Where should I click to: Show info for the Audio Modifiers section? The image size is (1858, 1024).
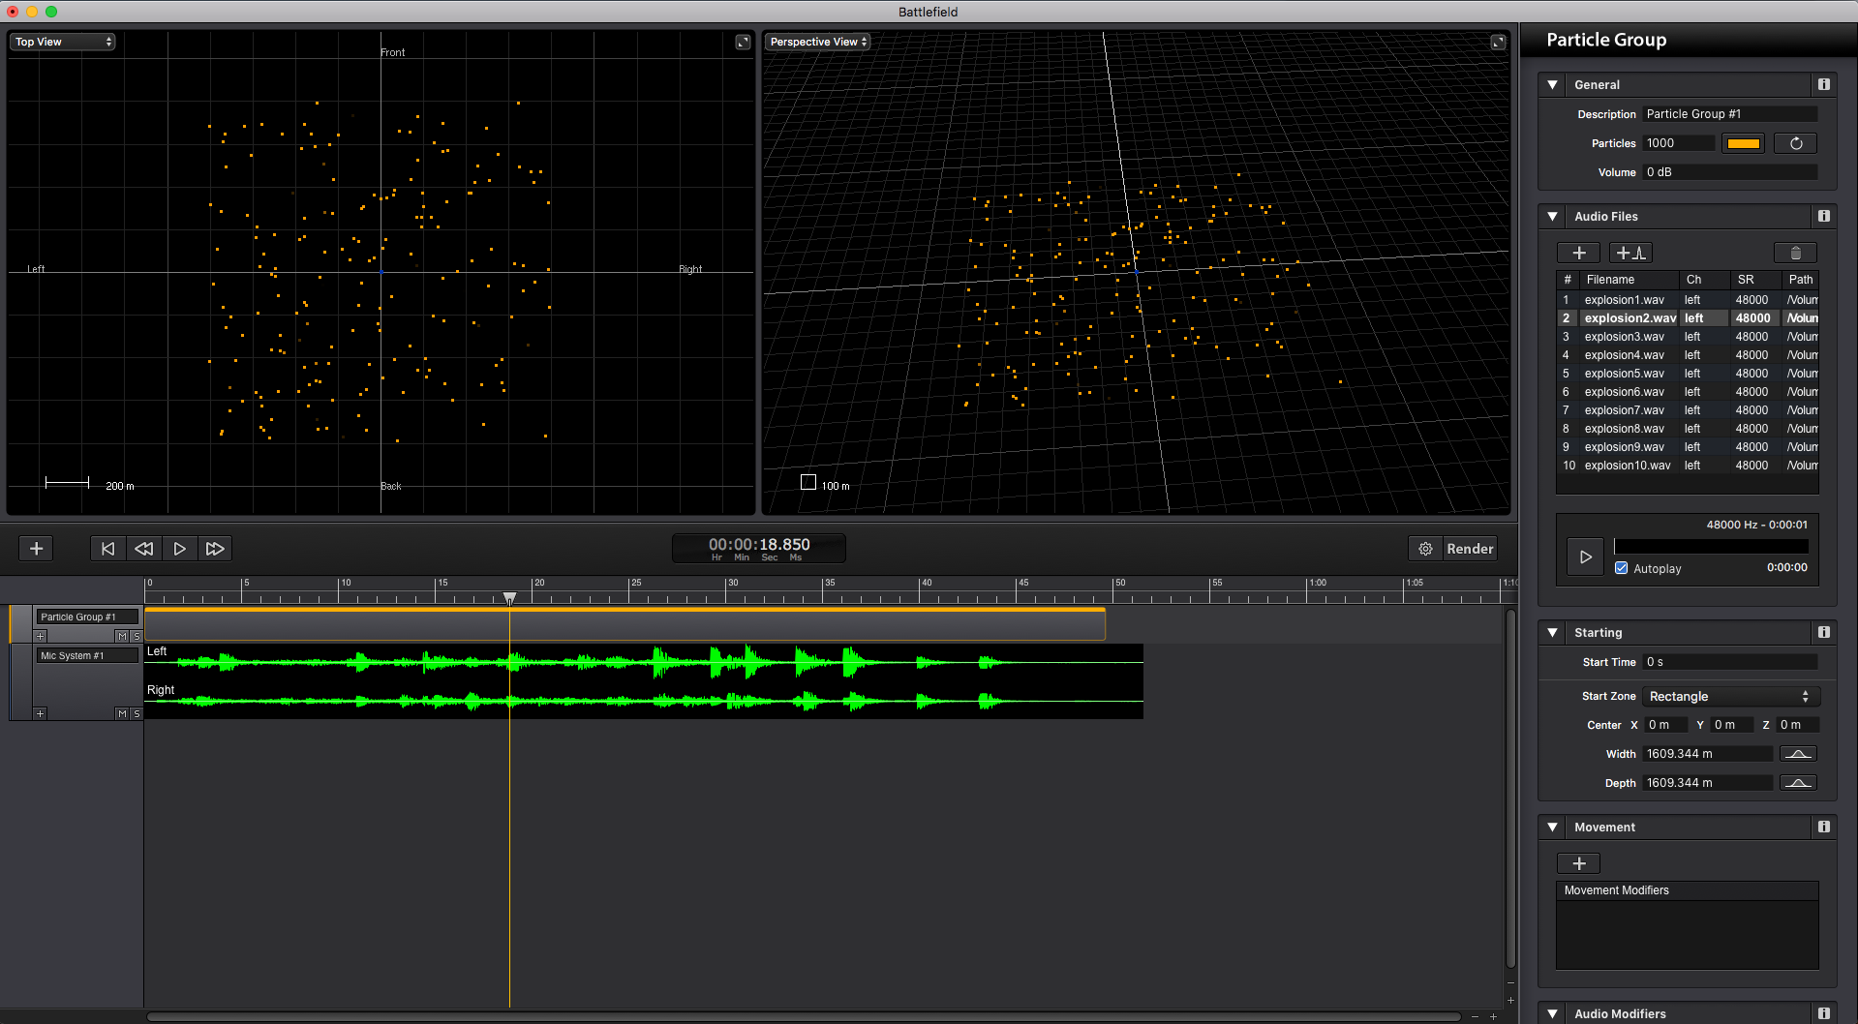(x=1824, y=1014)
